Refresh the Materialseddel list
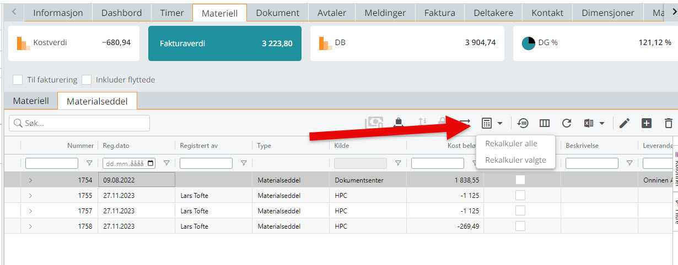Viewport: 678px width, 265px height. (x=567, y=123)
